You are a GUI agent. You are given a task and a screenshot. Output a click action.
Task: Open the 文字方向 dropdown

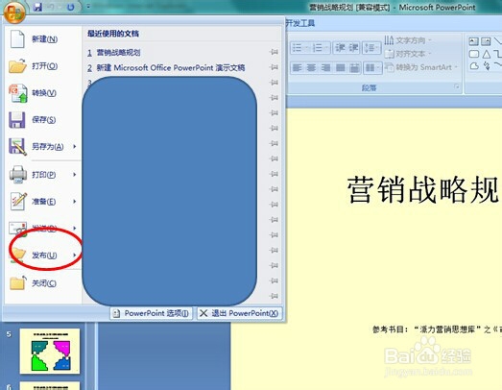(408, 40)
